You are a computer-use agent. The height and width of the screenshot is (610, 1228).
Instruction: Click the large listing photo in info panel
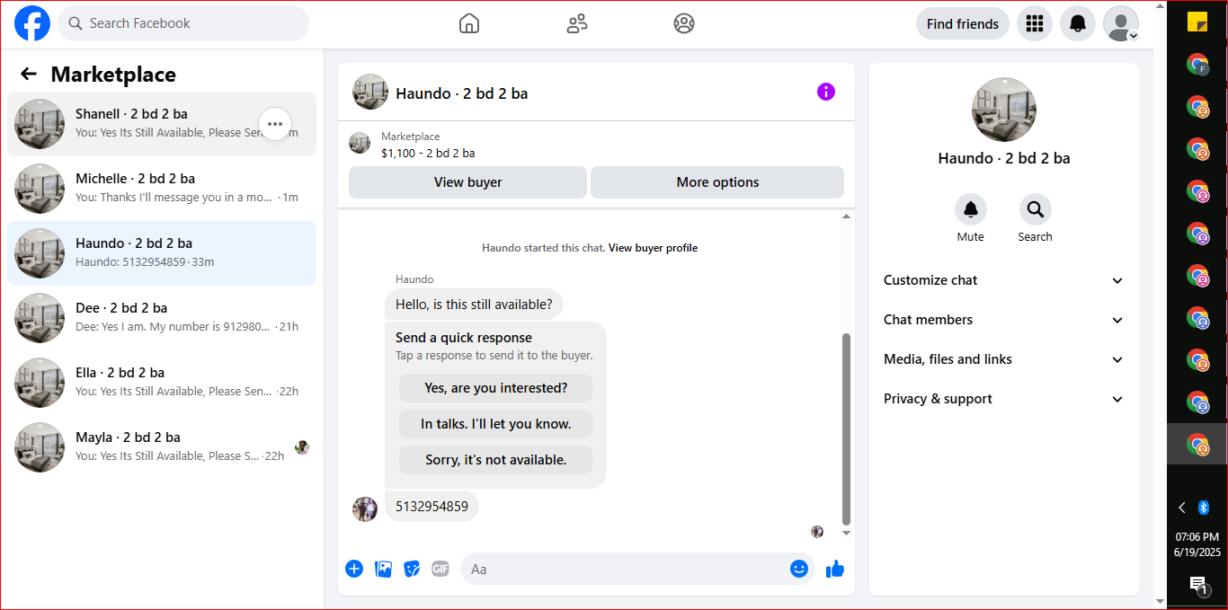click(x=1004, y=110)
